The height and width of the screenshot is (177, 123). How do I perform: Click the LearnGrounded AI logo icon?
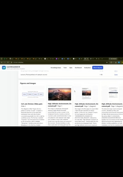(x=4, y=68)
